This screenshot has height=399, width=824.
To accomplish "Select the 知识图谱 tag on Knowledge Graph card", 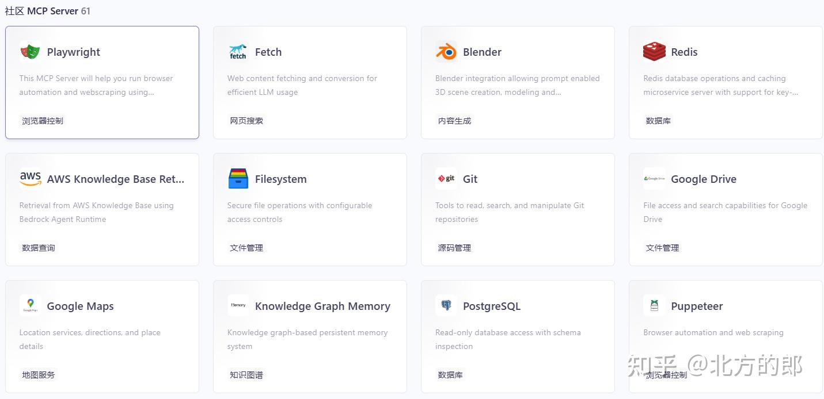I will [246, 375].
